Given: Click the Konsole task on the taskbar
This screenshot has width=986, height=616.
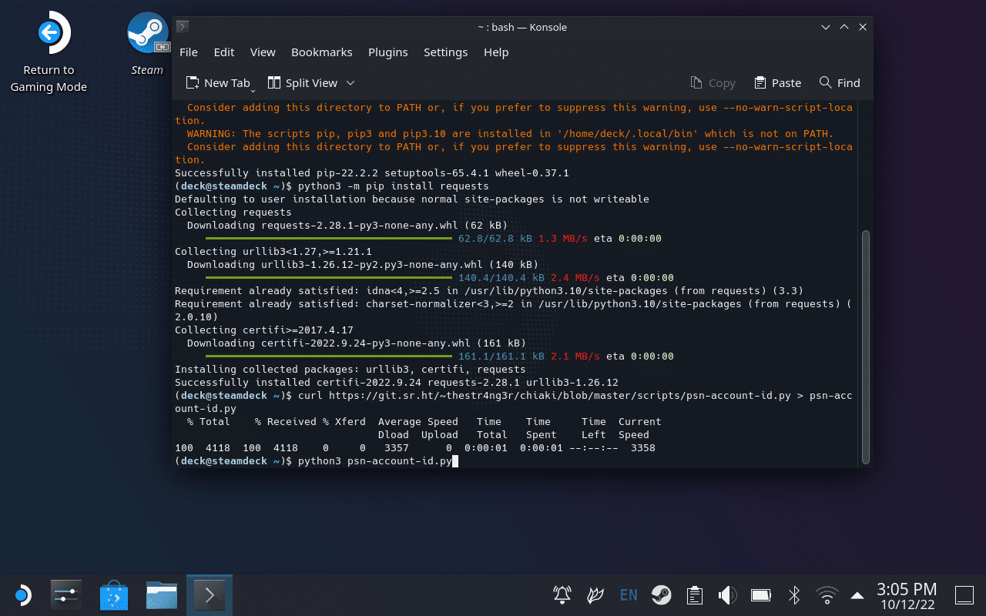Looking at the screenshot, I should 210,595.
